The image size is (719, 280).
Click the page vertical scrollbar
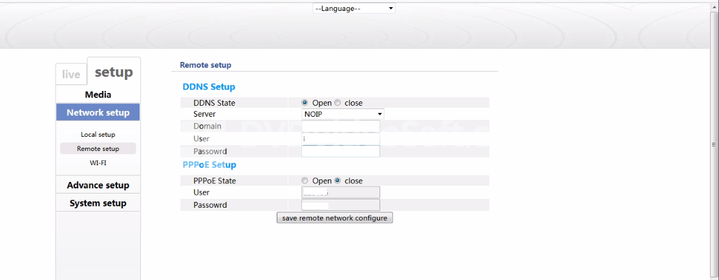pyautogui.click(x=714, y=145)
